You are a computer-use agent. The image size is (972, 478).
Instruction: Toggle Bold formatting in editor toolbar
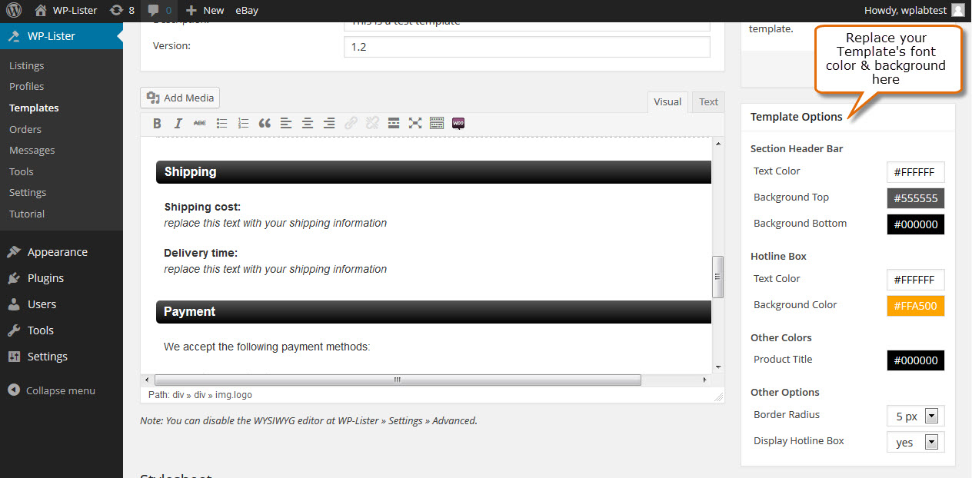pyautogui.click(x=157, y=123)
